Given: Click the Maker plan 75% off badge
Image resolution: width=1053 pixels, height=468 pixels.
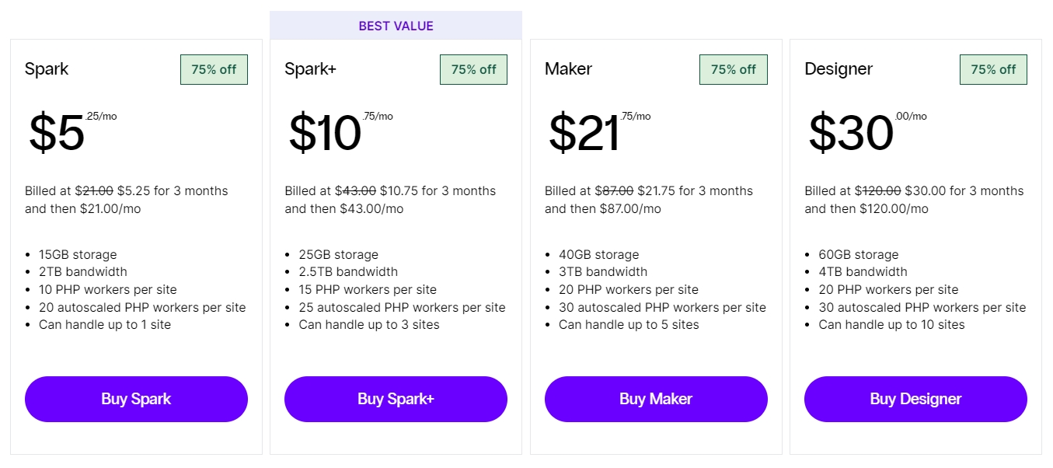Looking at the screenshot, I should click(733, 69).
